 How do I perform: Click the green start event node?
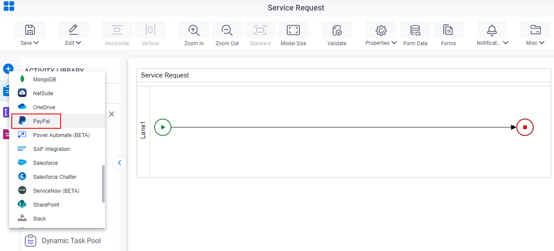163,127
